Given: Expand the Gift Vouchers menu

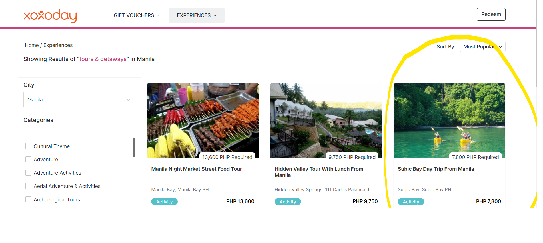Looking at the screenshot, I should [137, 15].
